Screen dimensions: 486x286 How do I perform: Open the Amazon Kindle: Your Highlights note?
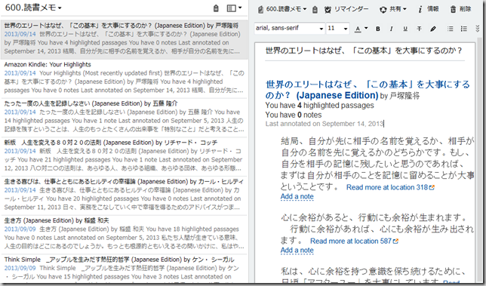tap(124, 78)
